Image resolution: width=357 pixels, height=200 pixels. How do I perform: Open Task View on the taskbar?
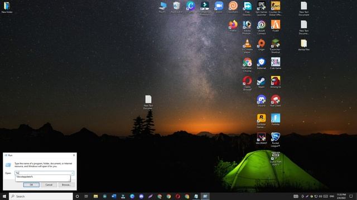click(x=86, y=196)
